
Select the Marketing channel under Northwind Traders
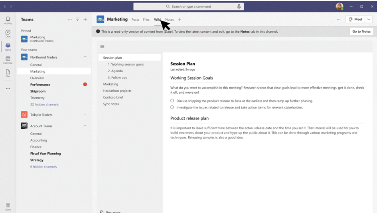pos(54,71)
